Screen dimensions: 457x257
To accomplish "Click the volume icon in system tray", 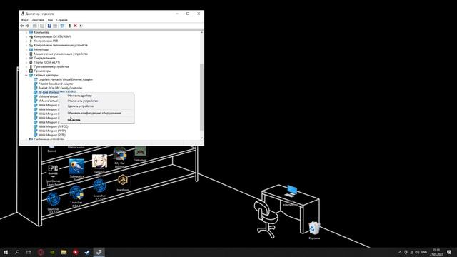I will 417,252.
